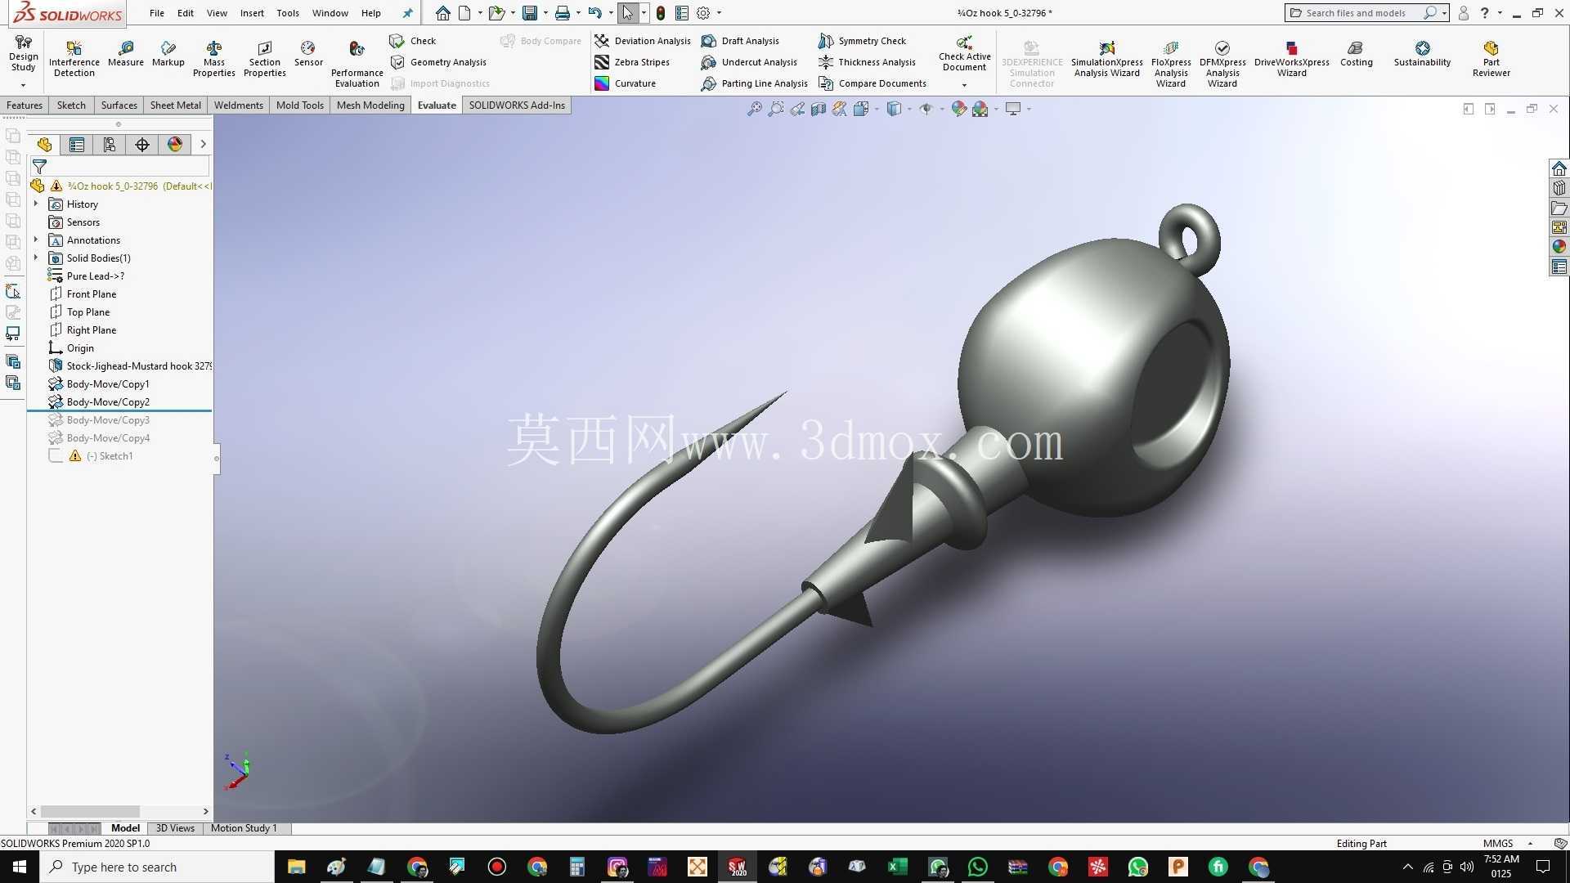The height and width of the screenshot is (883, 1570).
Task: Toggle the Section View icon
Action: (x=818, y=109)
